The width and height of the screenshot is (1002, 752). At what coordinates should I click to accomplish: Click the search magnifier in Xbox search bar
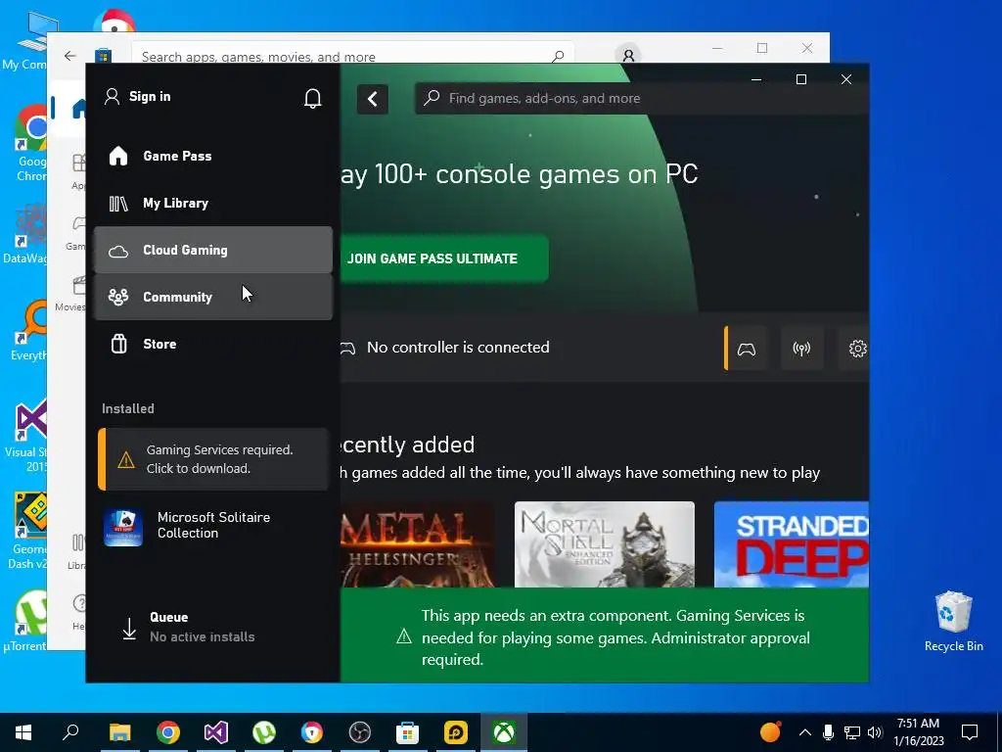pos(432,98)
